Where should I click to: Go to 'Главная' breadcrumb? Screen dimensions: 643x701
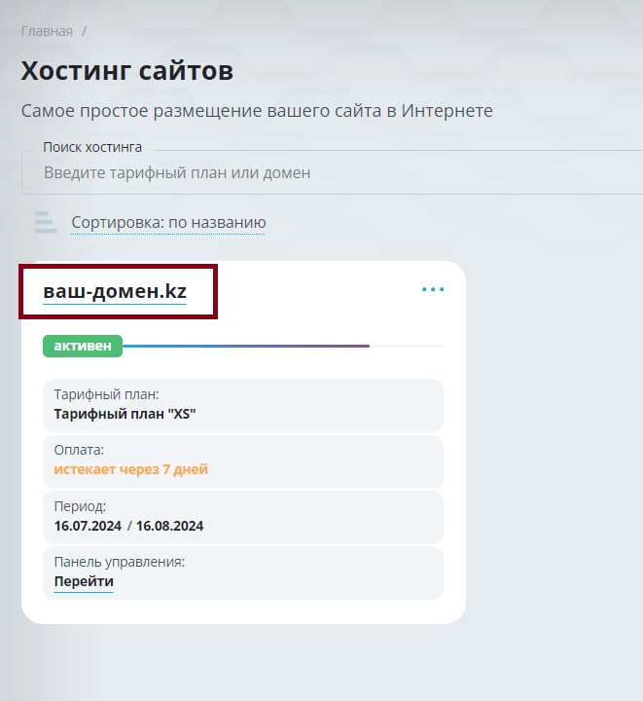(47, 31)
